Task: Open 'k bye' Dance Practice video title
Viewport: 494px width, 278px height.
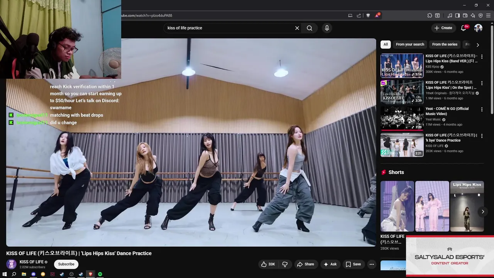Action: coord(451,138)
